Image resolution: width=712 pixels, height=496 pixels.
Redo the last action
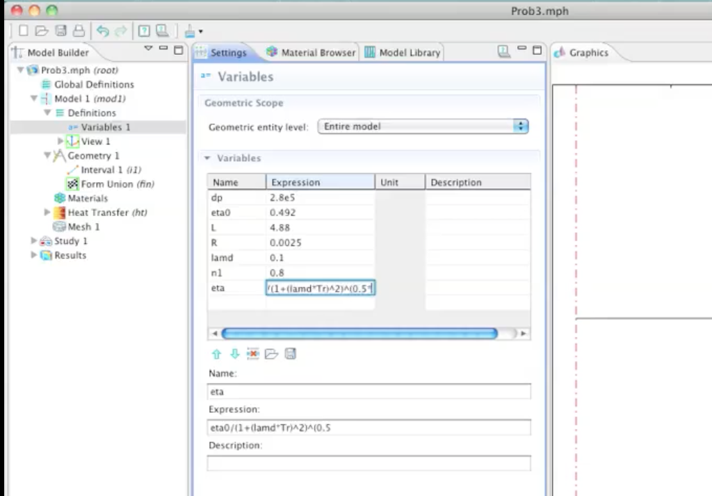(121, 31)
